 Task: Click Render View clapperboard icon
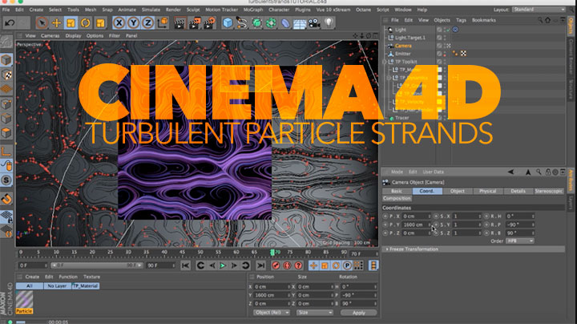tap(180, 23)
